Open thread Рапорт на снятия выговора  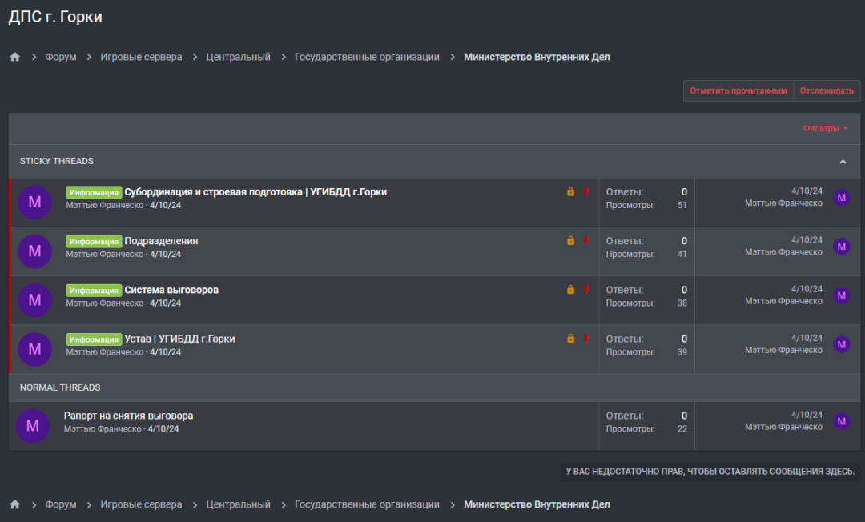point(128,416)
